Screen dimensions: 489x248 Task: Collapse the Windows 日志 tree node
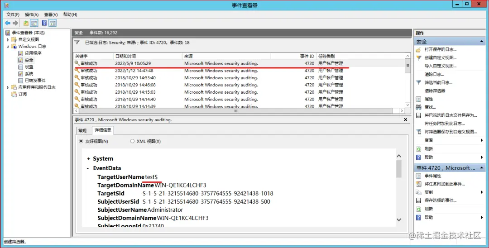pos(8,47)
